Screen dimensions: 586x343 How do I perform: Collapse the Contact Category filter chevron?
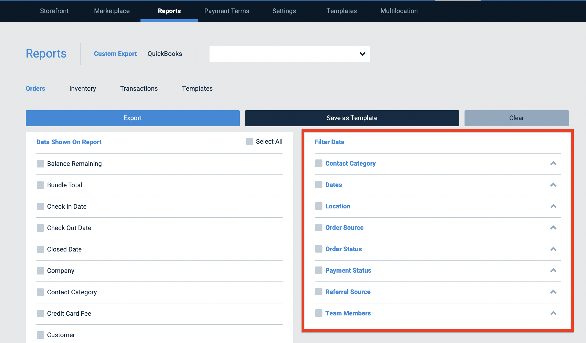click(553, 163)
